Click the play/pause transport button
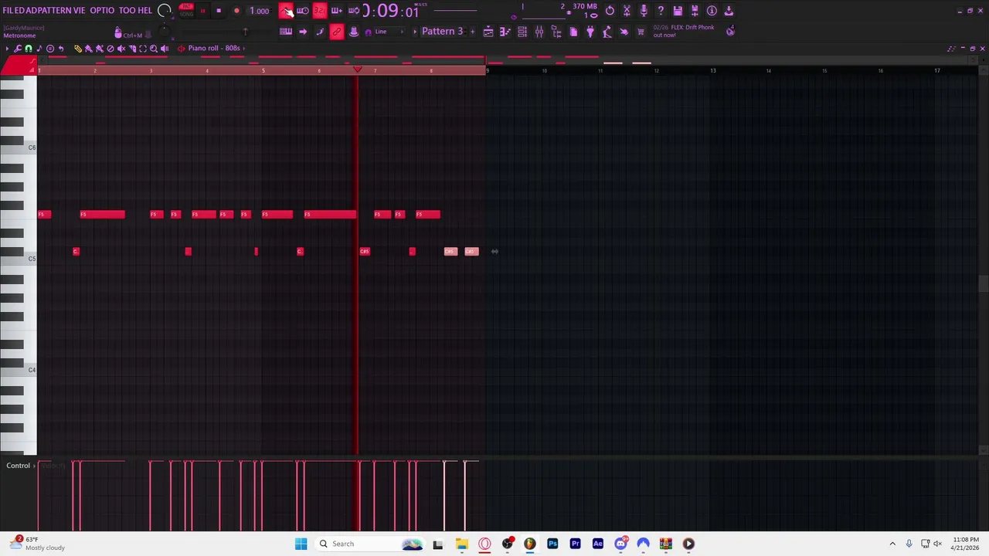 [202, 11]
